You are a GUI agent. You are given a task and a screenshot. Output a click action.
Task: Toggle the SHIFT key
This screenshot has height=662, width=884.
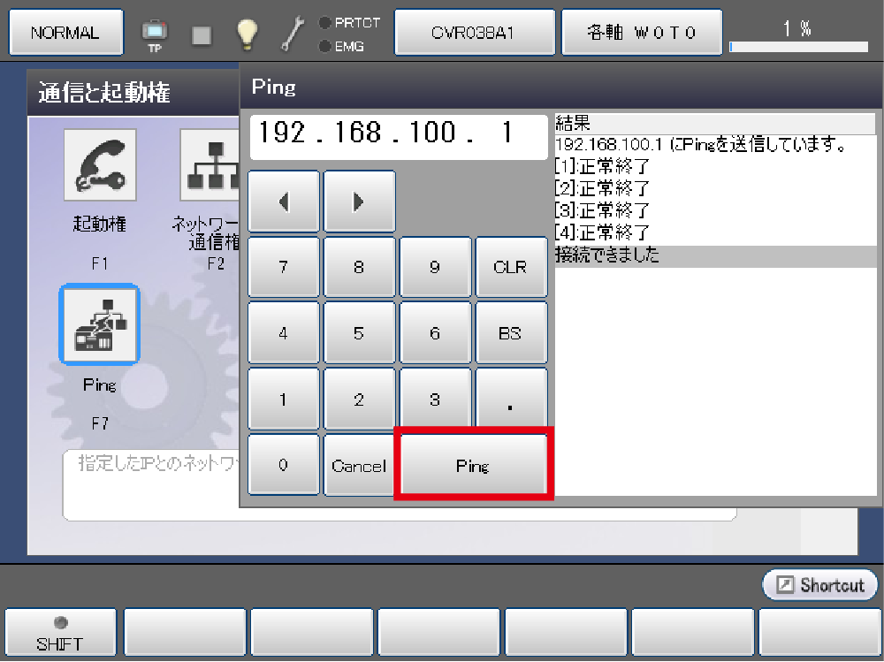(x=60, y=634)
